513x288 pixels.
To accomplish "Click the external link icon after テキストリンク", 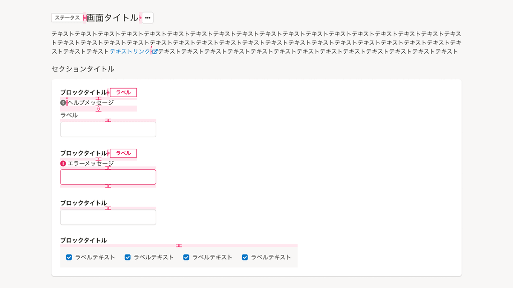I will tap(154, 52).
